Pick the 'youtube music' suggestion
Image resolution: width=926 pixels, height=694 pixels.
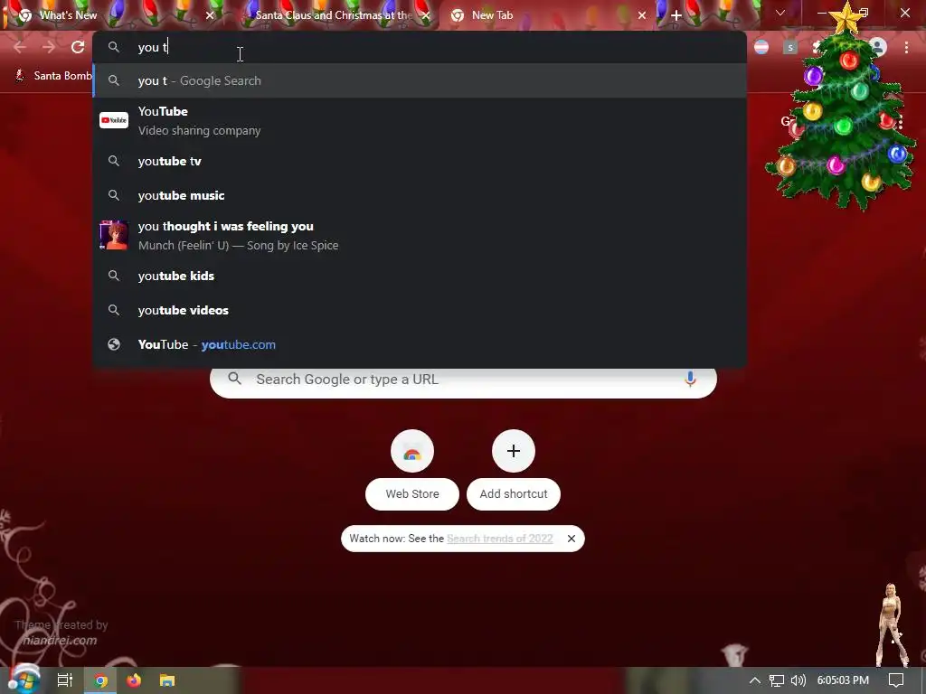420,195
